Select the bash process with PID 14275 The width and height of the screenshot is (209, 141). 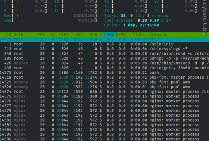coord(105,73)
